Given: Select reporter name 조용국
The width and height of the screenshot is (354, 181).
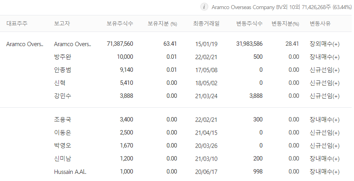Looking at the screenshot, I should click(x=62, y=119).
